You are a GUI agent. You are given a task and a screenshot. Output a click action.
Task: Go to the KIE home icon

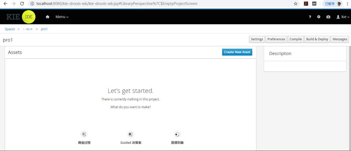(47, 17)
